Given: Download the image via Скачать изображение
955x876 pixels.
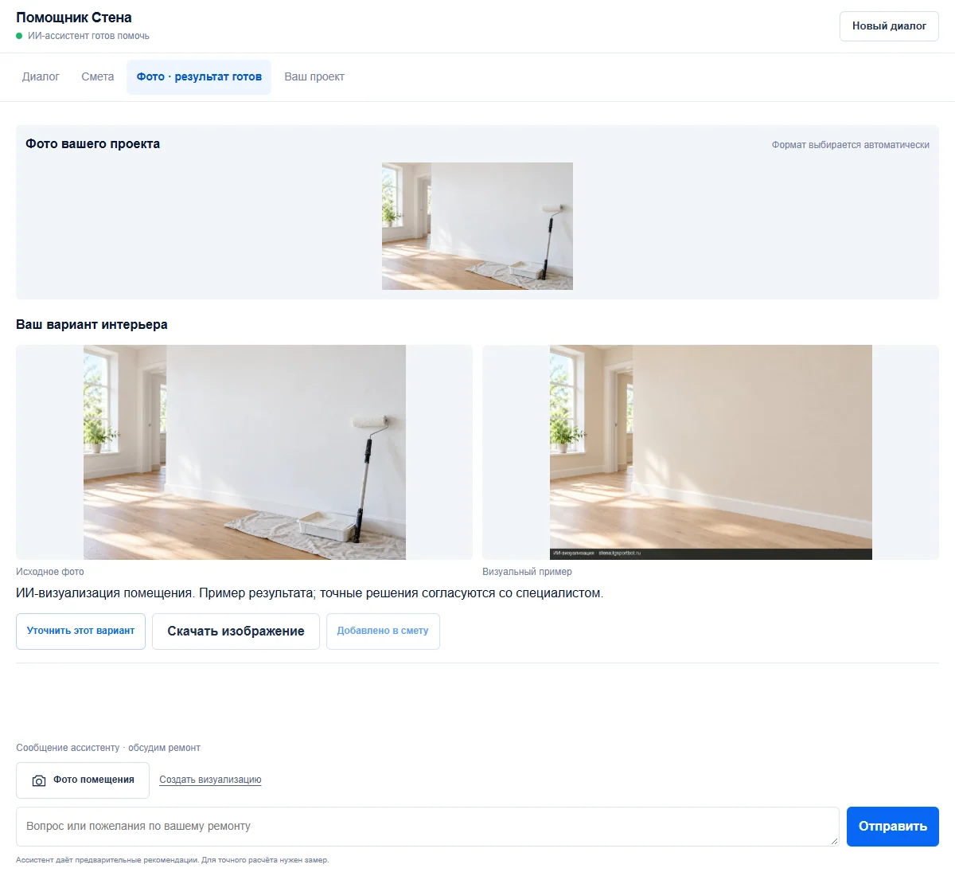Looking at the screenshot, I should 236,631.
